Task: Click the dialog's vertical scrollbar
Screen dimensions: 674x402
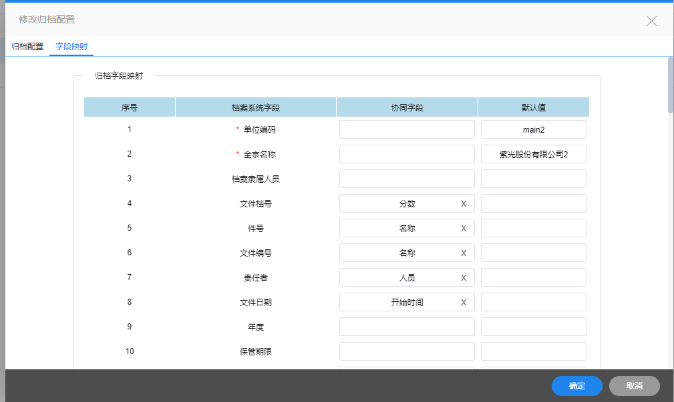Action: click(x=670, y=87)
